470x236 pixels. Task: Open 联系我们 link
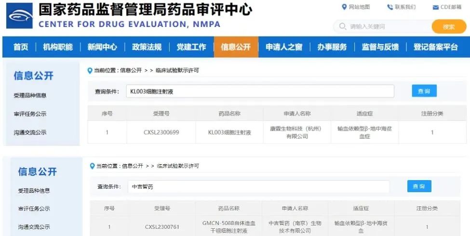405,7
